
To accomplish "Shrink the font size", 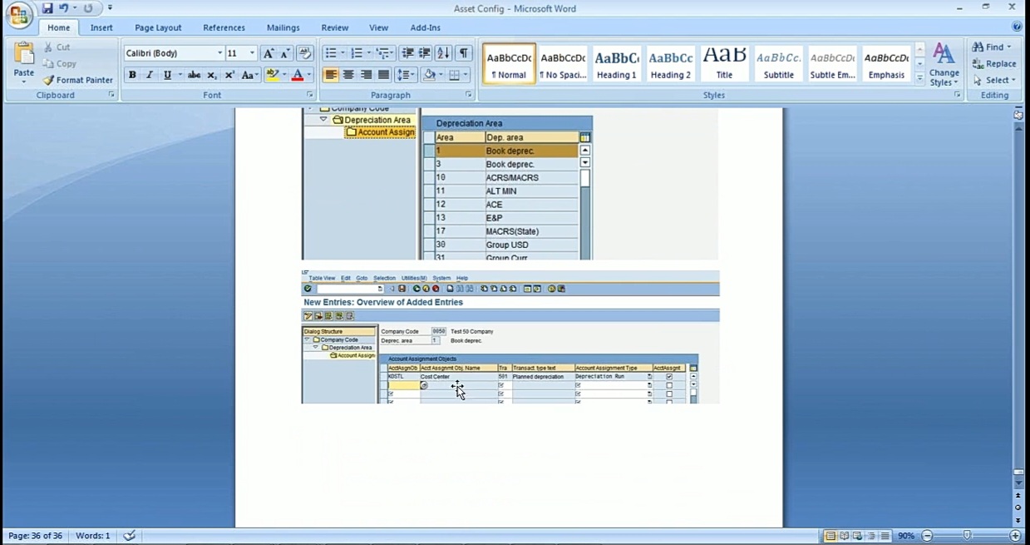I will coord(285,53).
